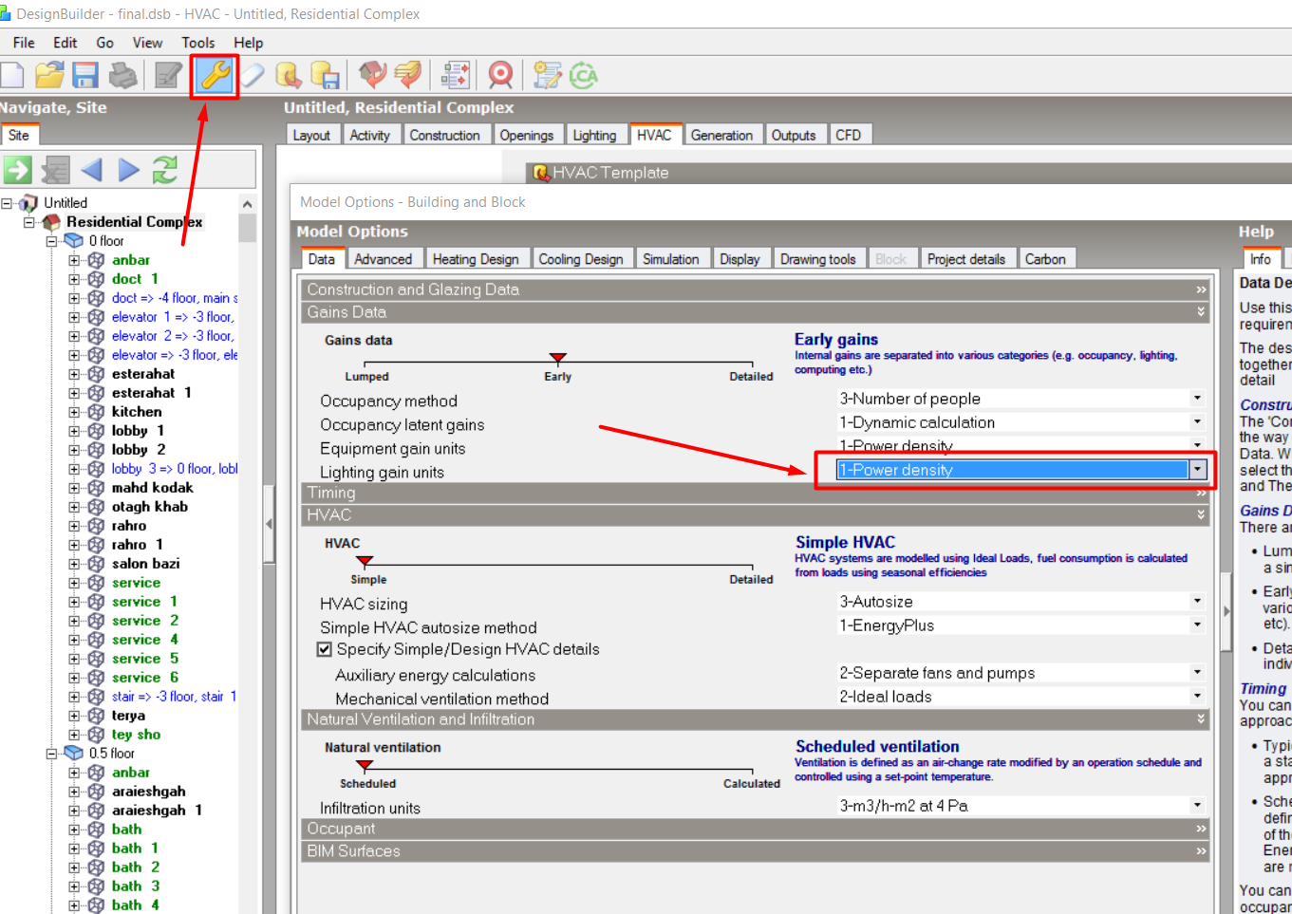Click the navigator tree scroll-up arrow
1292x914 pixels.
click(x=247, y=204)
